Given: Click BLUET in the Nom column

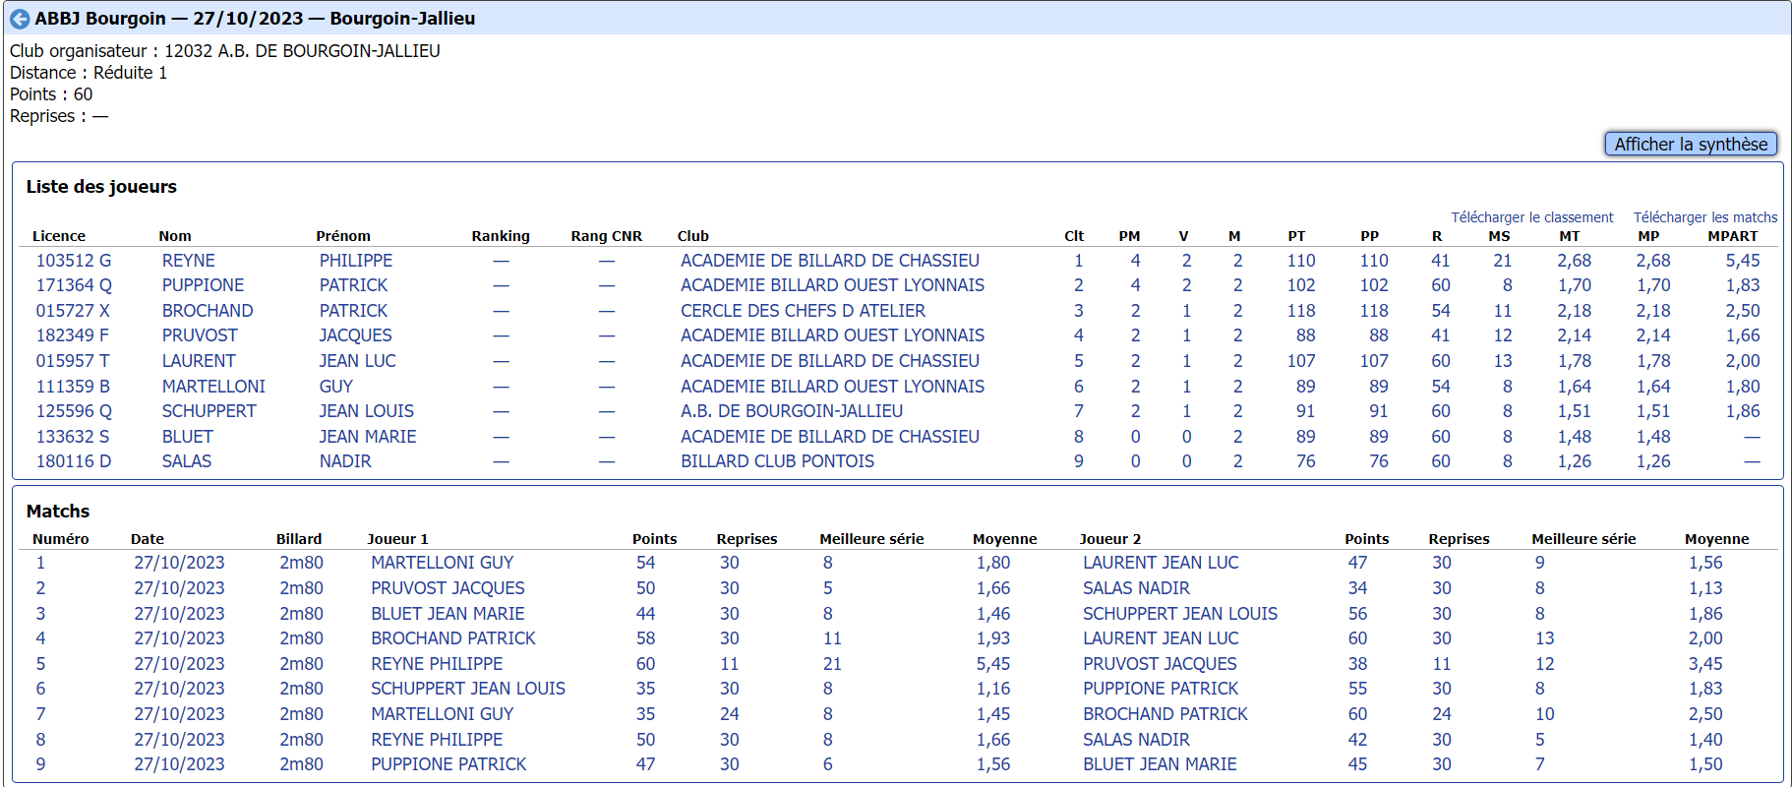Looking at the screenshot, I should tap(187, 437).
